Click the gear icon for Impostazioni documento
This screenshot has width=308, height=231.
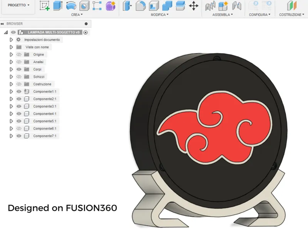pyautogui.click(x=18, y=40)
